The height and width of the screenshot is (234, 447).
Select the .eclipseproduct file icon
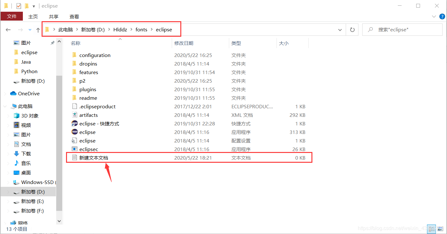click(x=75, y=106)
